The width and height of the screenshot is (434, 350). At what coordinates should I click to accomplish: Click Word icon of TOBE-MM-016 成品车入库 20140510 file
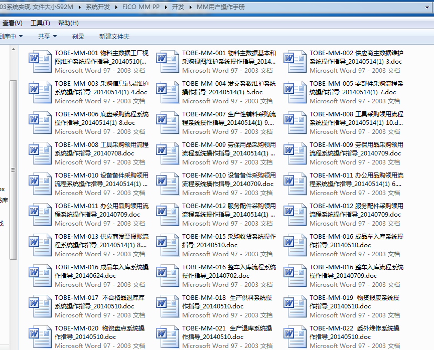[x=295, y=245]
